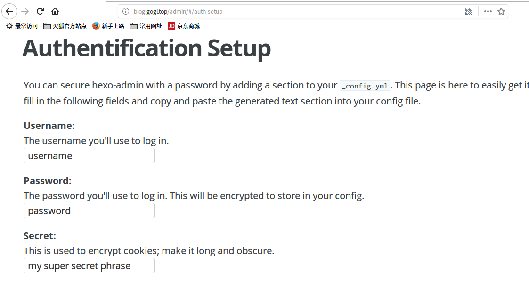Expand the 常用网址 bookmark folder

pyautogui.click(x=146, y=26)
